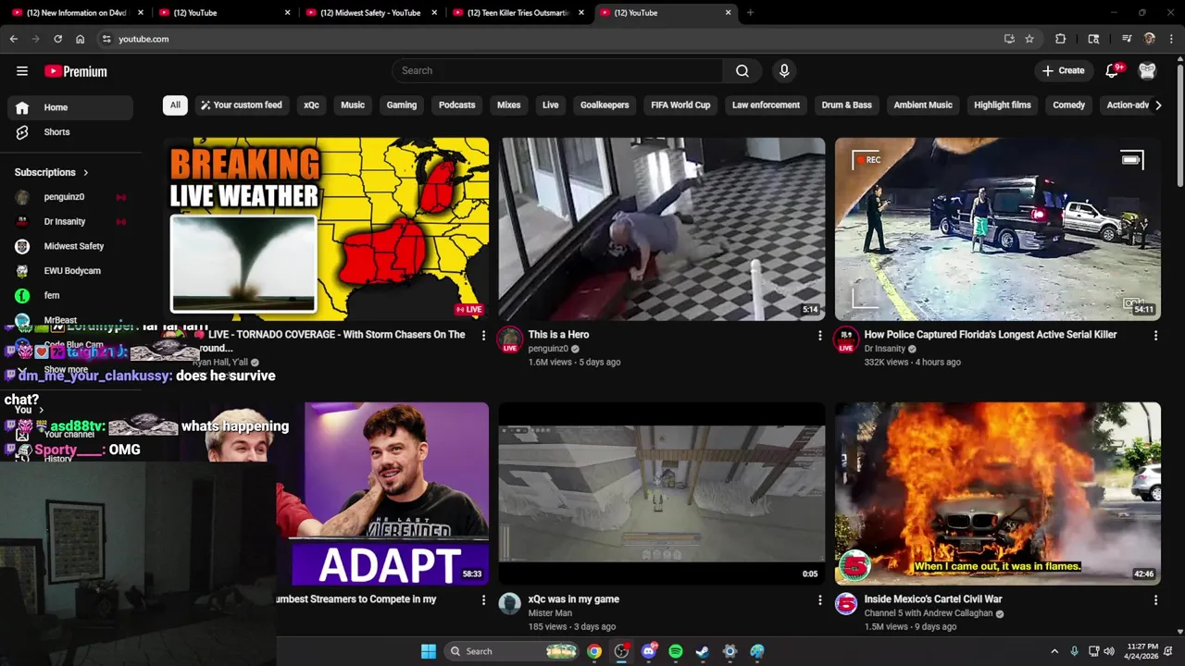The image size is (1185, 666).
Task: Click the install app icon in address bar
Action: pyautogui.click(x=1009, y=39)
